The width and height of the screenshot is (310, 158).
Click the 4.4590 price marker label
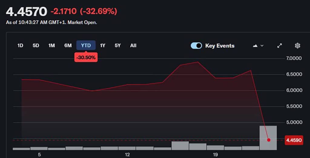tap(294, 140)
